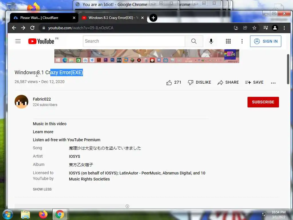The width and height of the screenshot is (293, 220).
Task: Click the Licensed to YouTube by label
Action: (x=43, y=176)
